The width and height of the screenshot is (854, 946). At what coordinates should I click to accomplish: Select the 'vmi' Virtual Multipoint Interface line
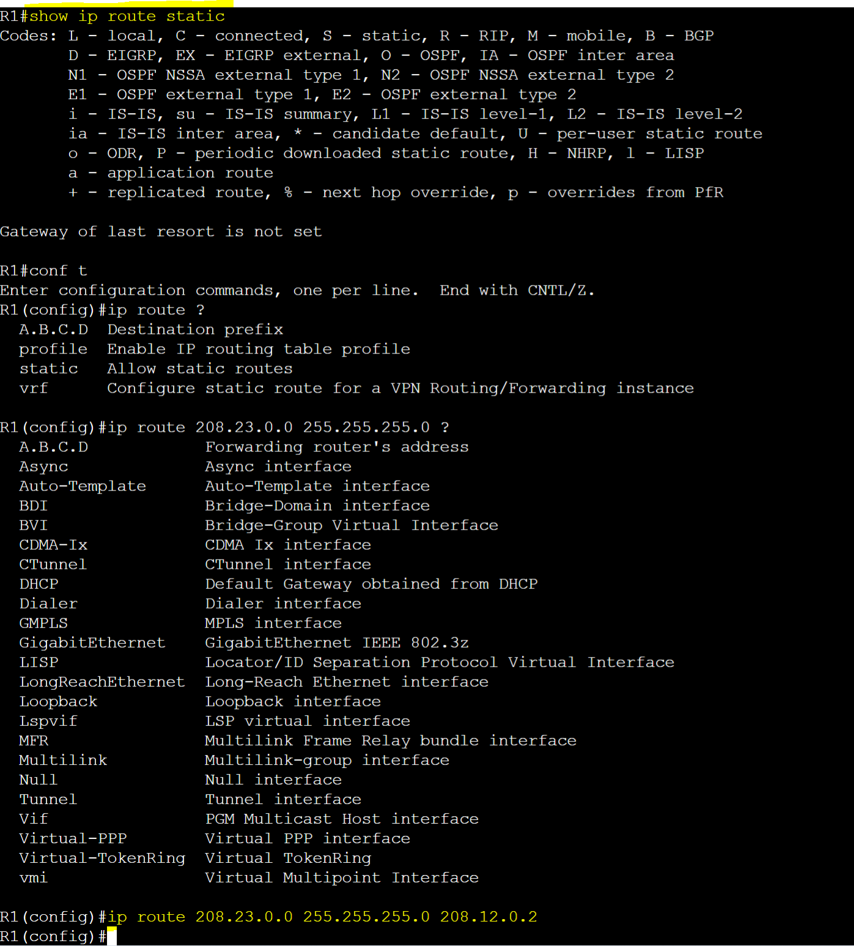(249, 878)
